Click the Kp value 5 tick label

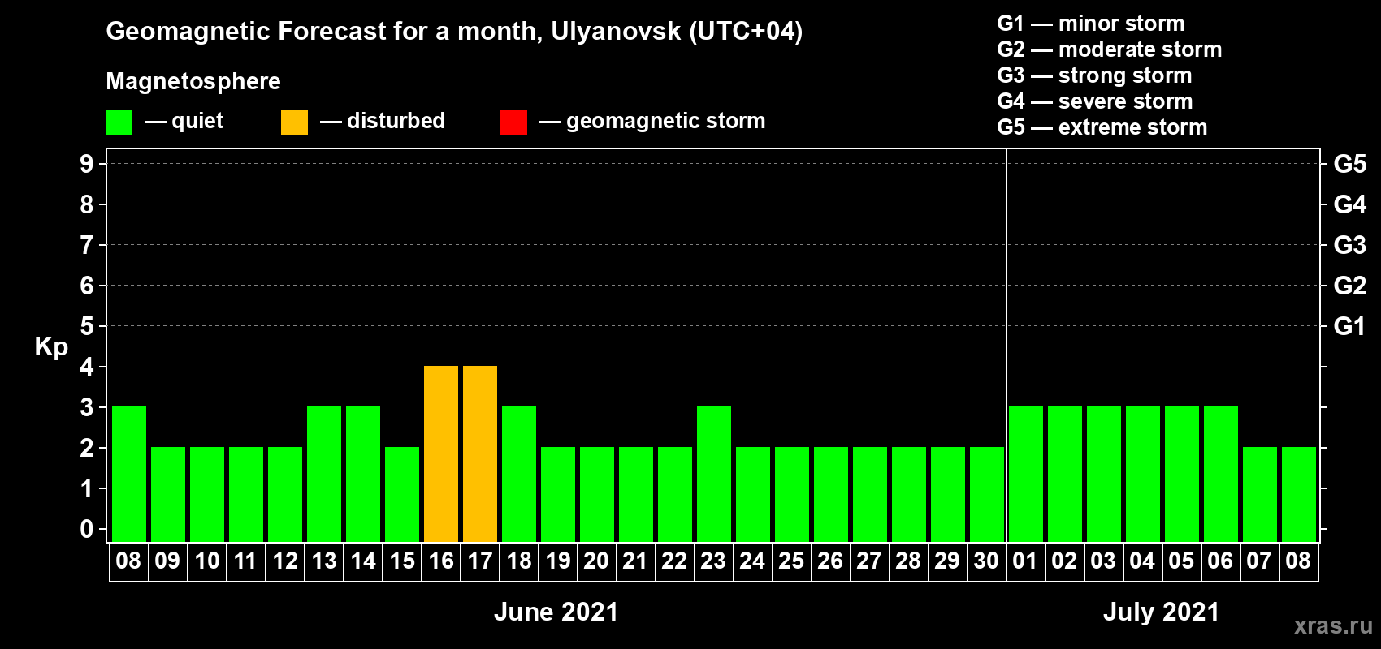pos(87,326)
